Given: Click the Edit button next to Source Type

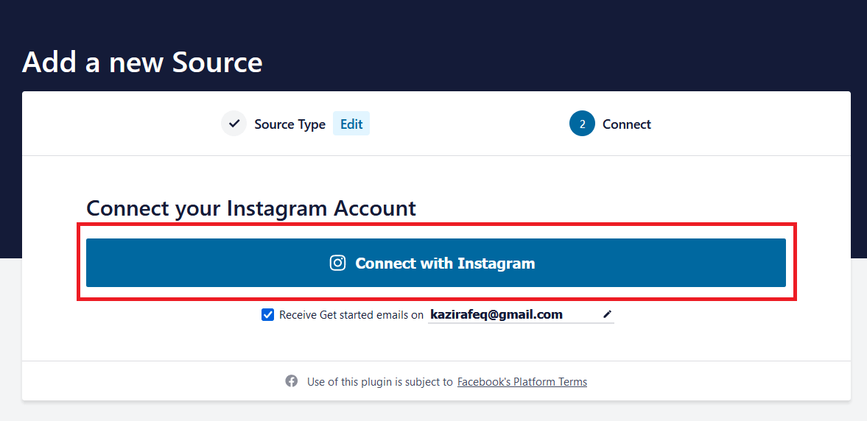Looking at the screenshot, I should click(x=351, y=124).
